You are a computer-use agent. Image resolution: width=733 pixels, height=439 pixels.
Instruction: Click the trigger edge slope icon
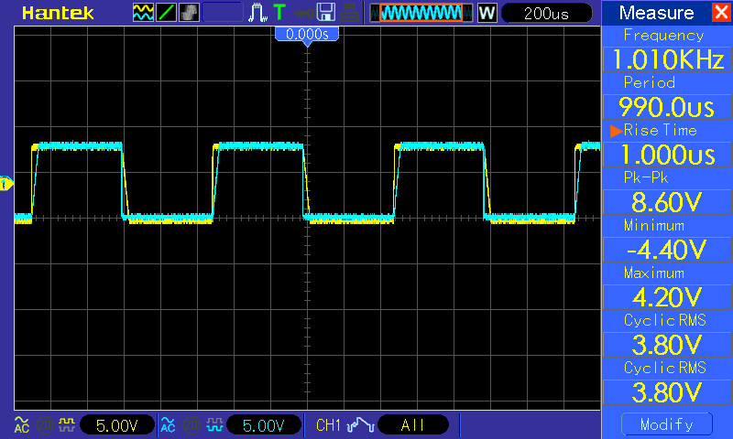point(360,425)
